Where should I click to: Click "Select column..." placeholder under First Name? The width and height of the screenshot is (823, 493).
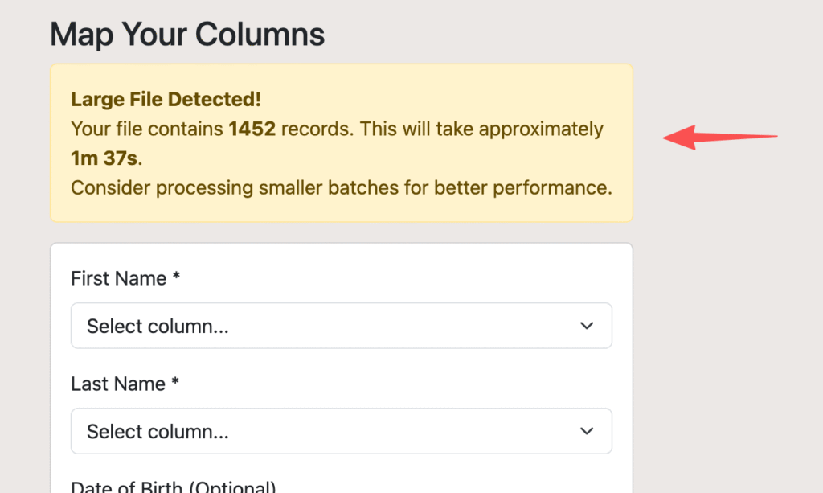coord(158,326)
